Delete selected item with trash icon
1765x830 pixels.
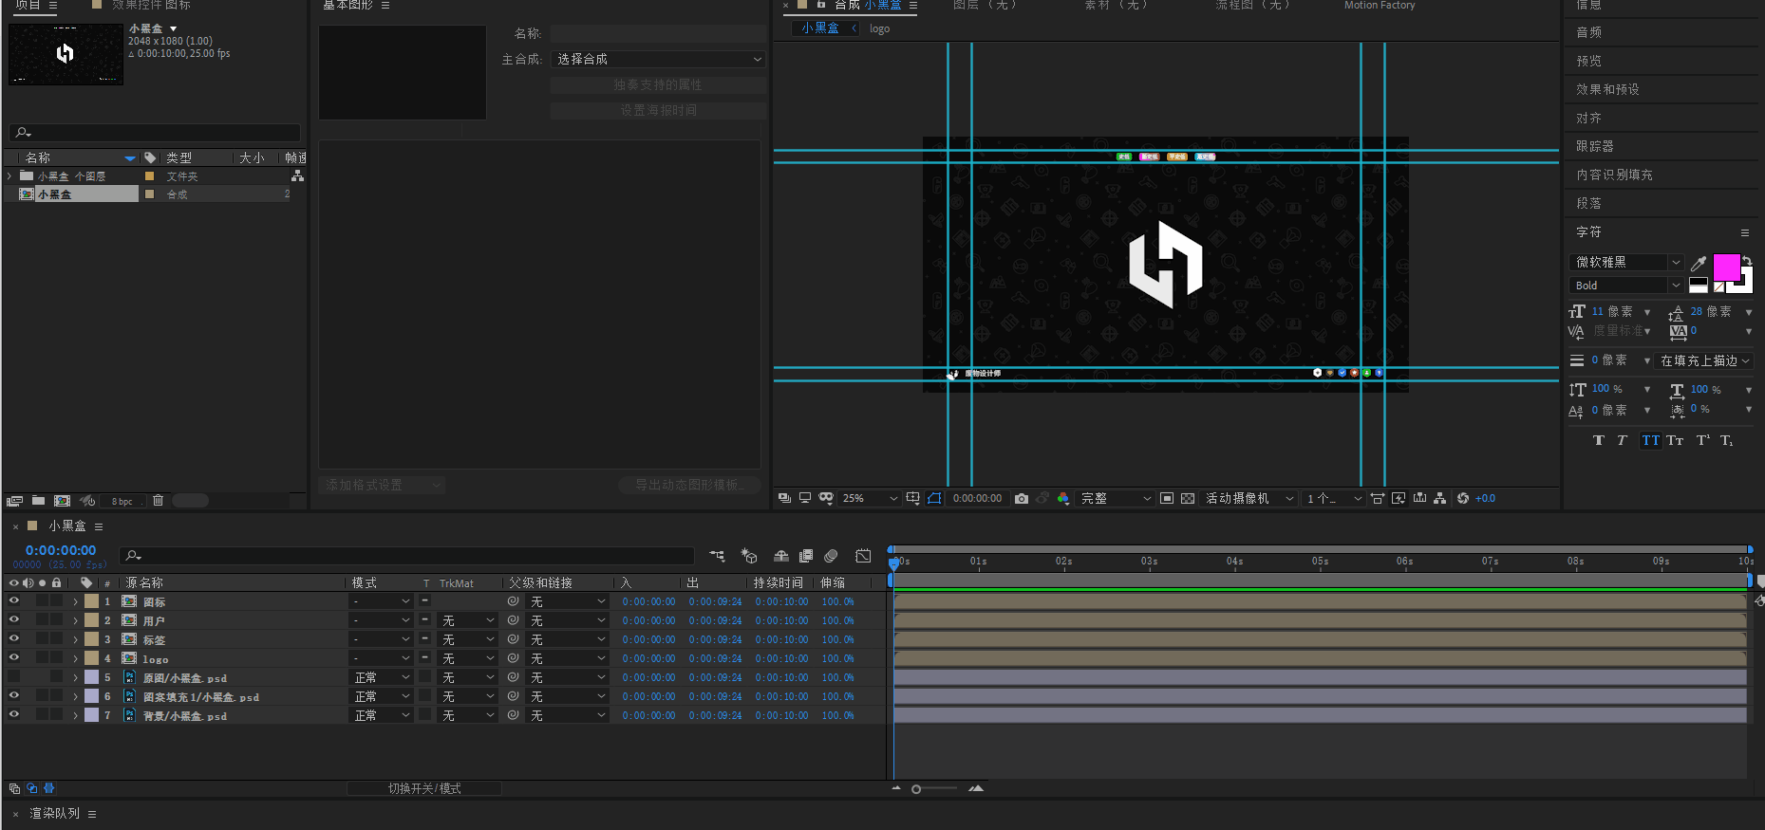point(159,501)
